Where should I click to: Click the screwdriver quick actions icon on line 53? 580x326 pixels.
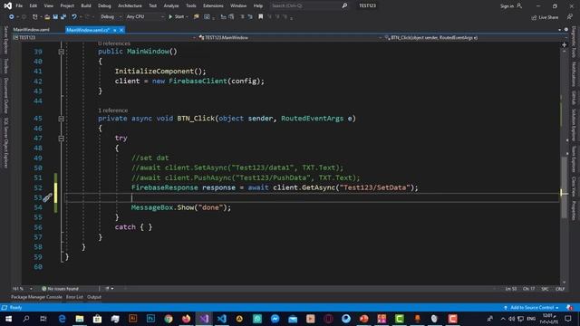click(x=47, y=197)
